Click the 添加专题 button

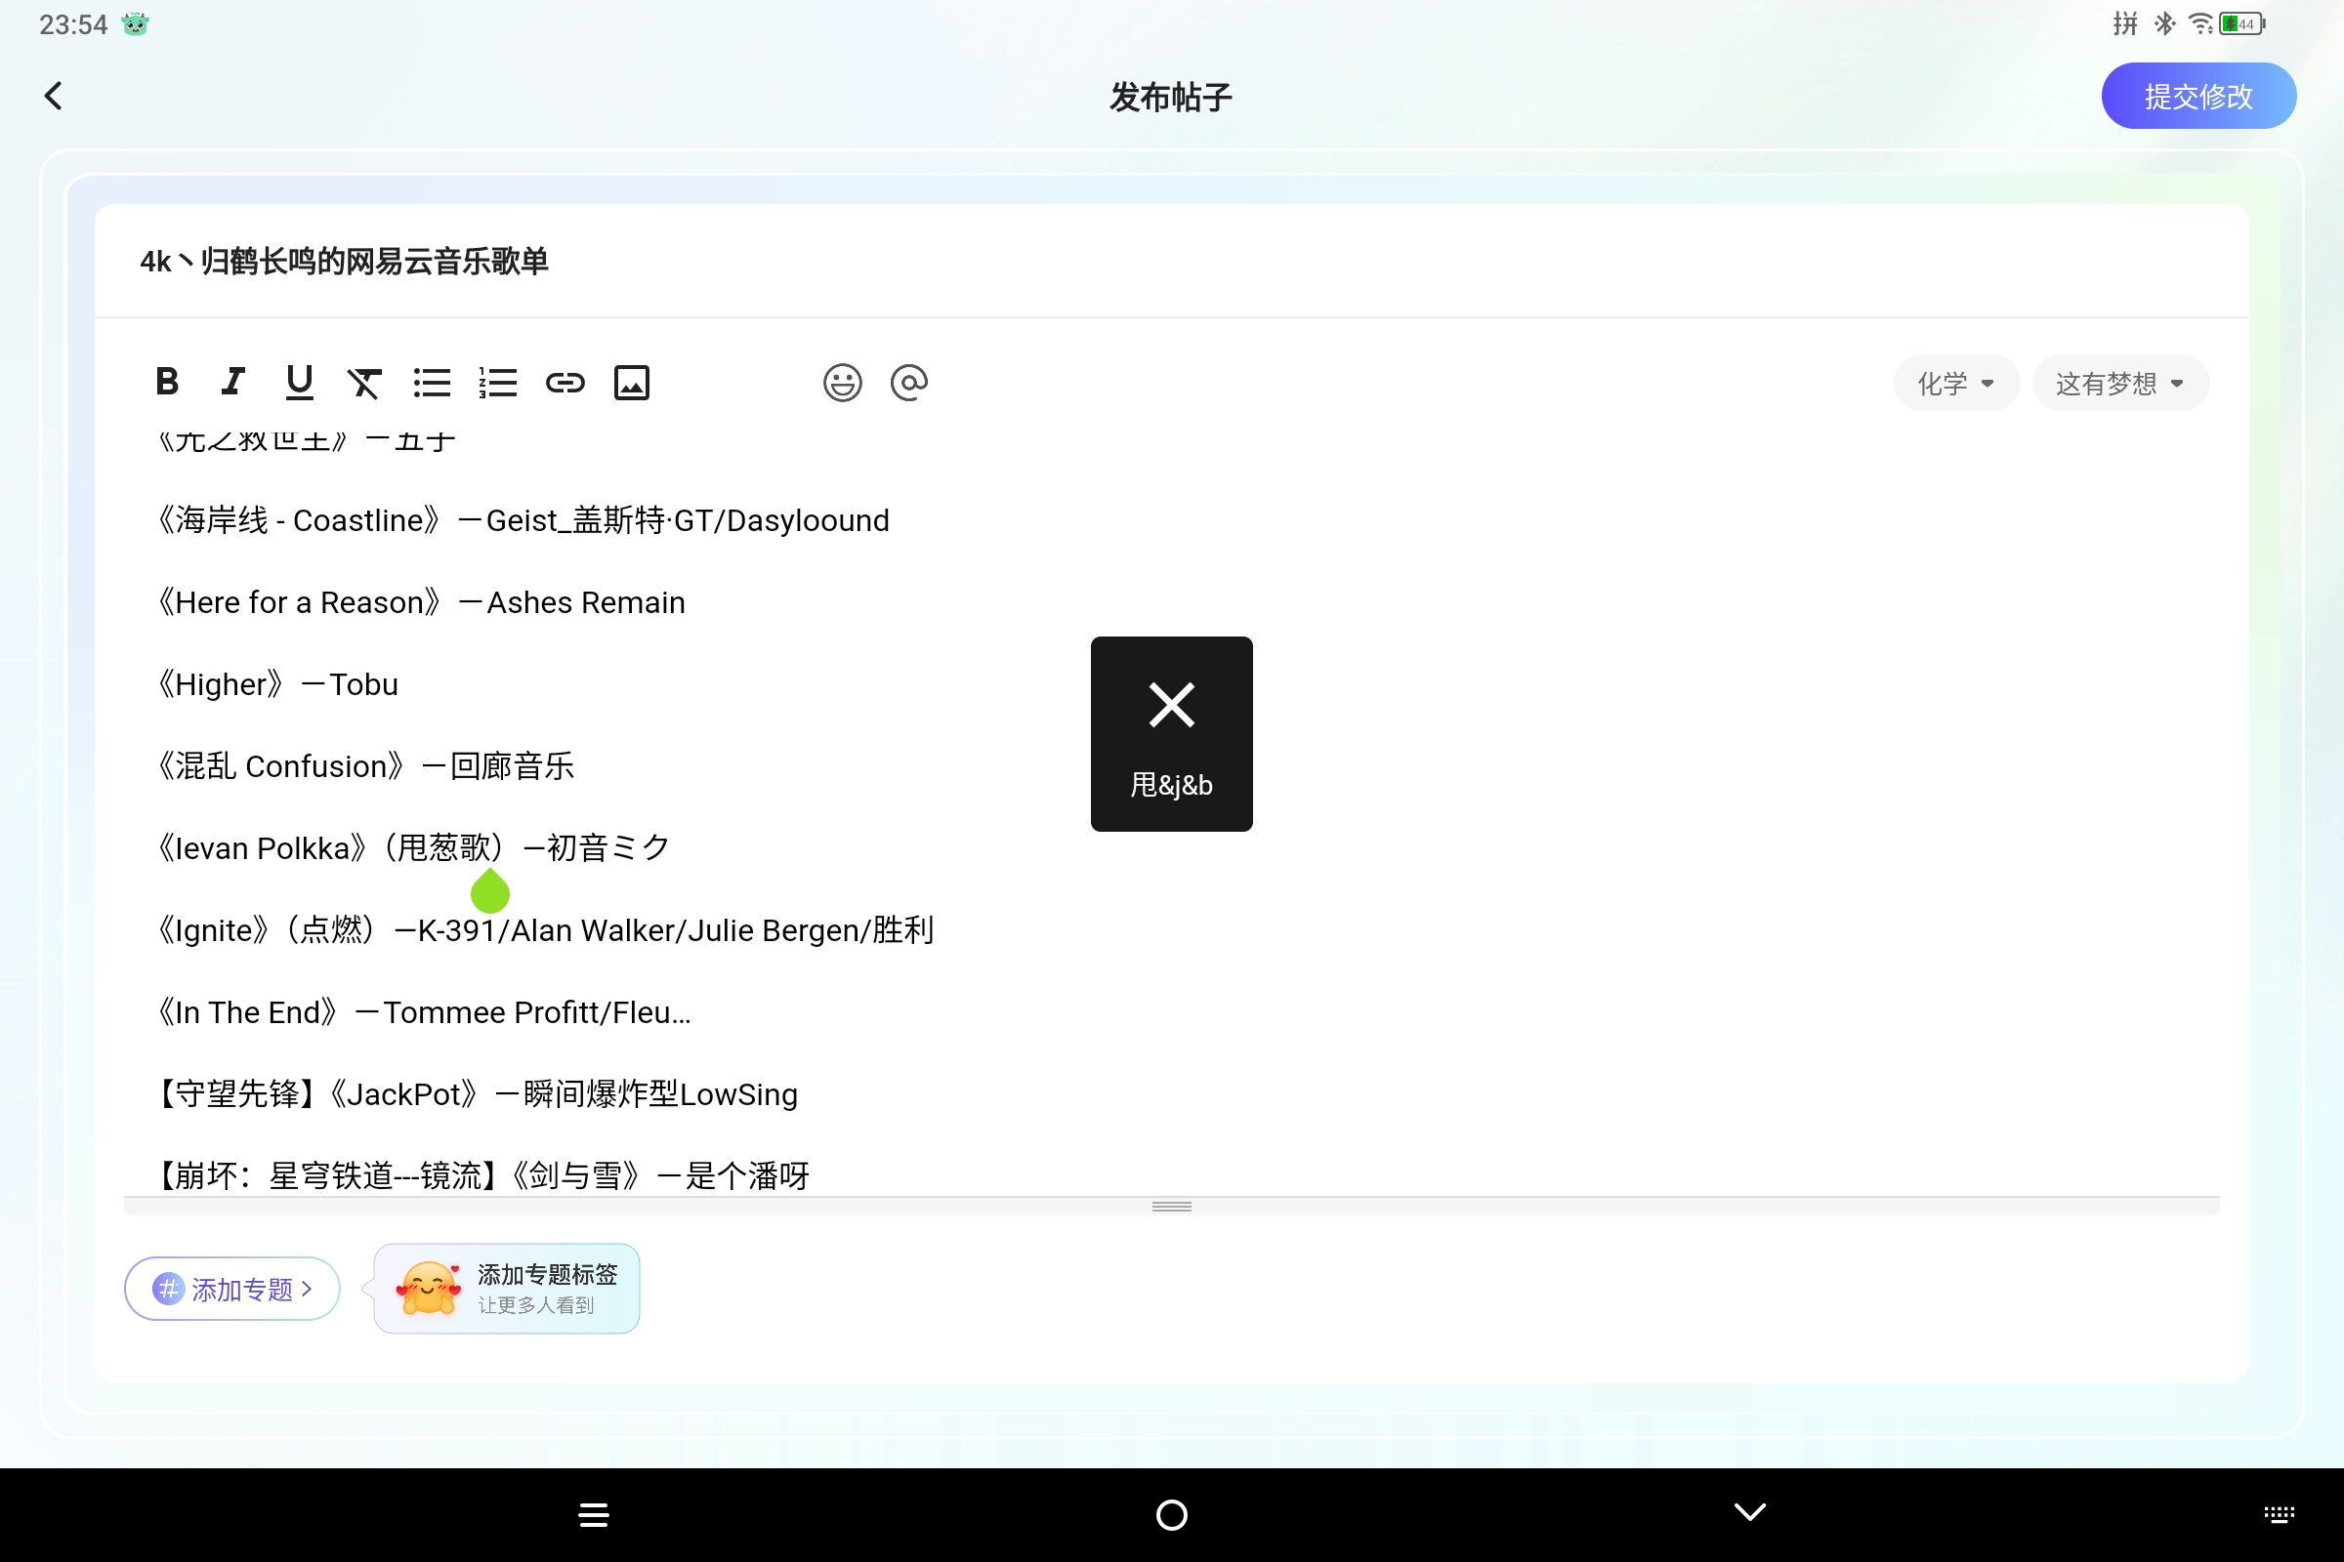tap(232, 1289)
